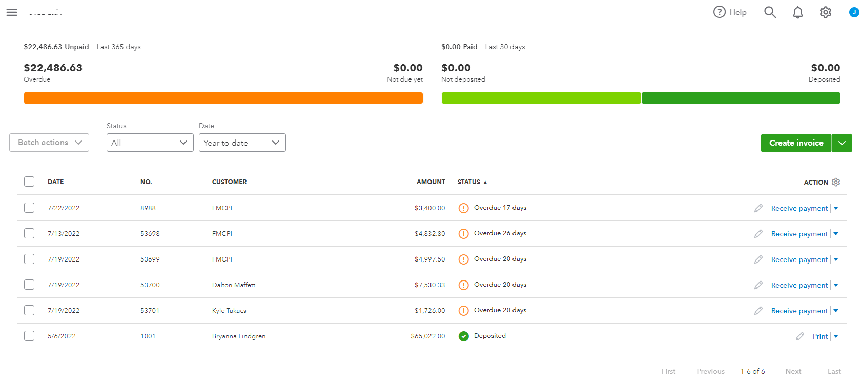Screen dimensions: 861x382
Task: Open the notifications bell
Action: point(797,12)
